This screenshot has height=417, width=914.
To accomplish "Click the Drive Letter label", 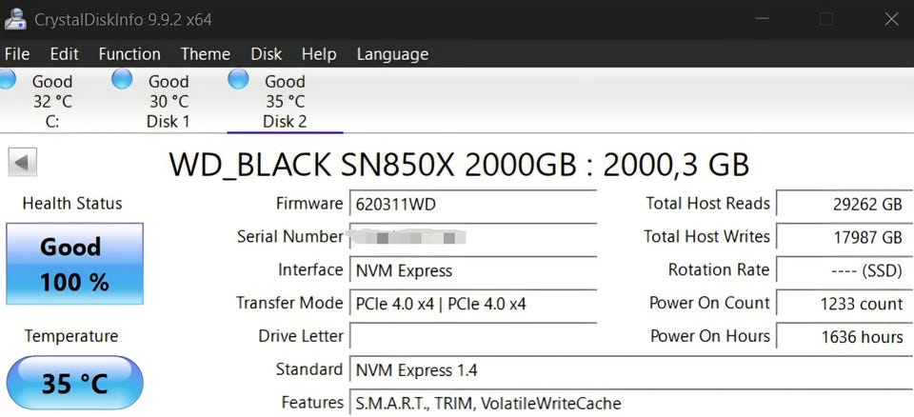I will click(301, 336).
